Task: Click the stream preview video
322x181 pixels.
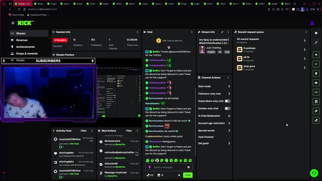Action: click(119, 93)
